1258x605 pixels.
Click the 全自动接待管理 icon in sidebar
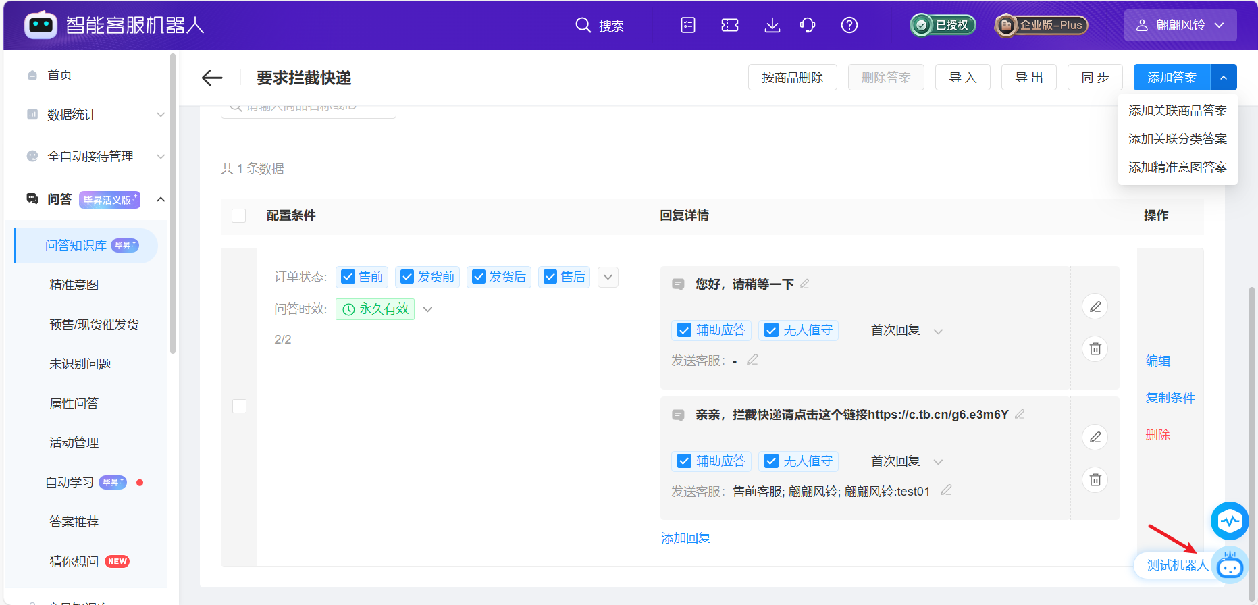tap(32, 156)
